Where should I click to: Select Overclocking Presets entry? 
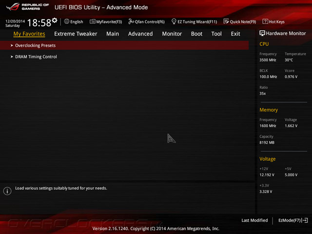pos(124,45)
